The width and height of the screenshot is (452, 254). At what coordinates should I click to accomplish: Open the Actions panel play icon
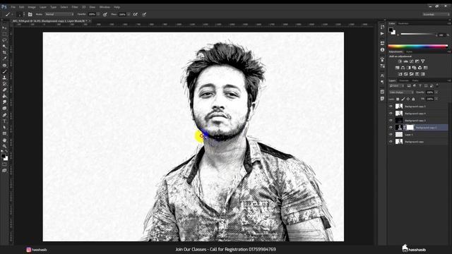click(x=382, y=34)
